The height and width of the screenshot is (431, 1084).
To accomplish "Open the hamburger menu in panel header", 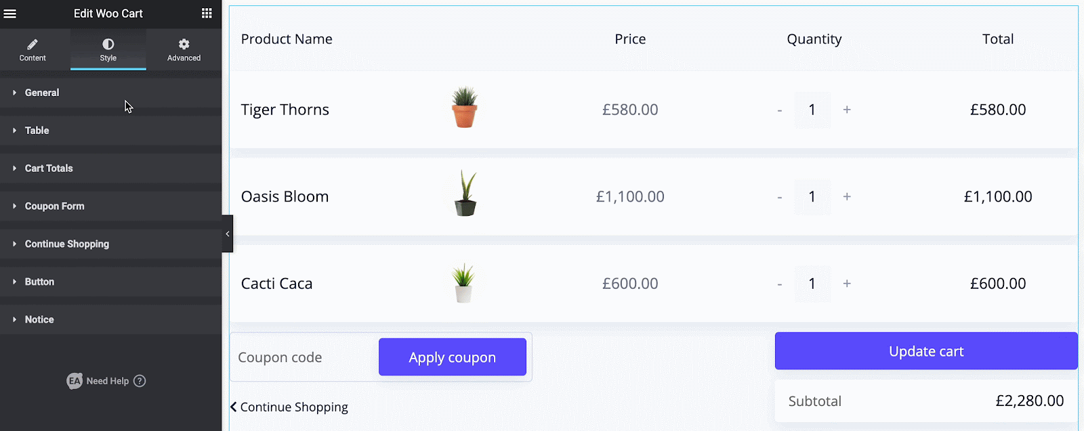I will click(x=10, y=14).
